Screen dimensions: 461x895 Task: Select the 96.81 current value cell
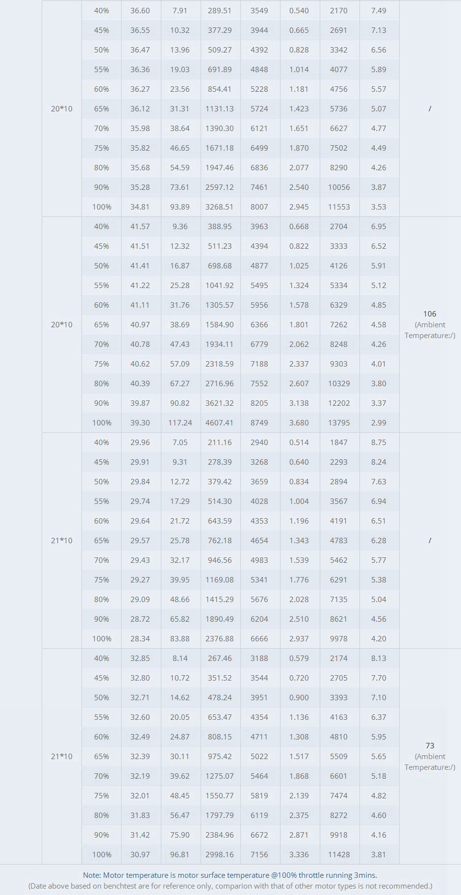pyautogui.click(x=180, y=854)
